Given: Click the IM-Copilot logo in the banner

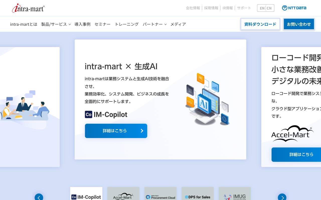Looking at the screenshot, I should 106,114.
